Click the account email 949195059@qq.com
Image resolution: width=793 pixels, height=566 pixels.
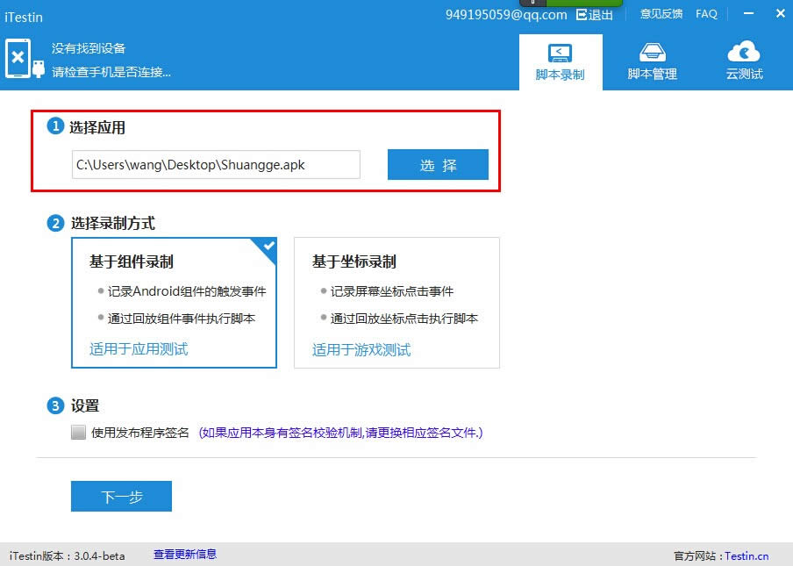point(506,15)
